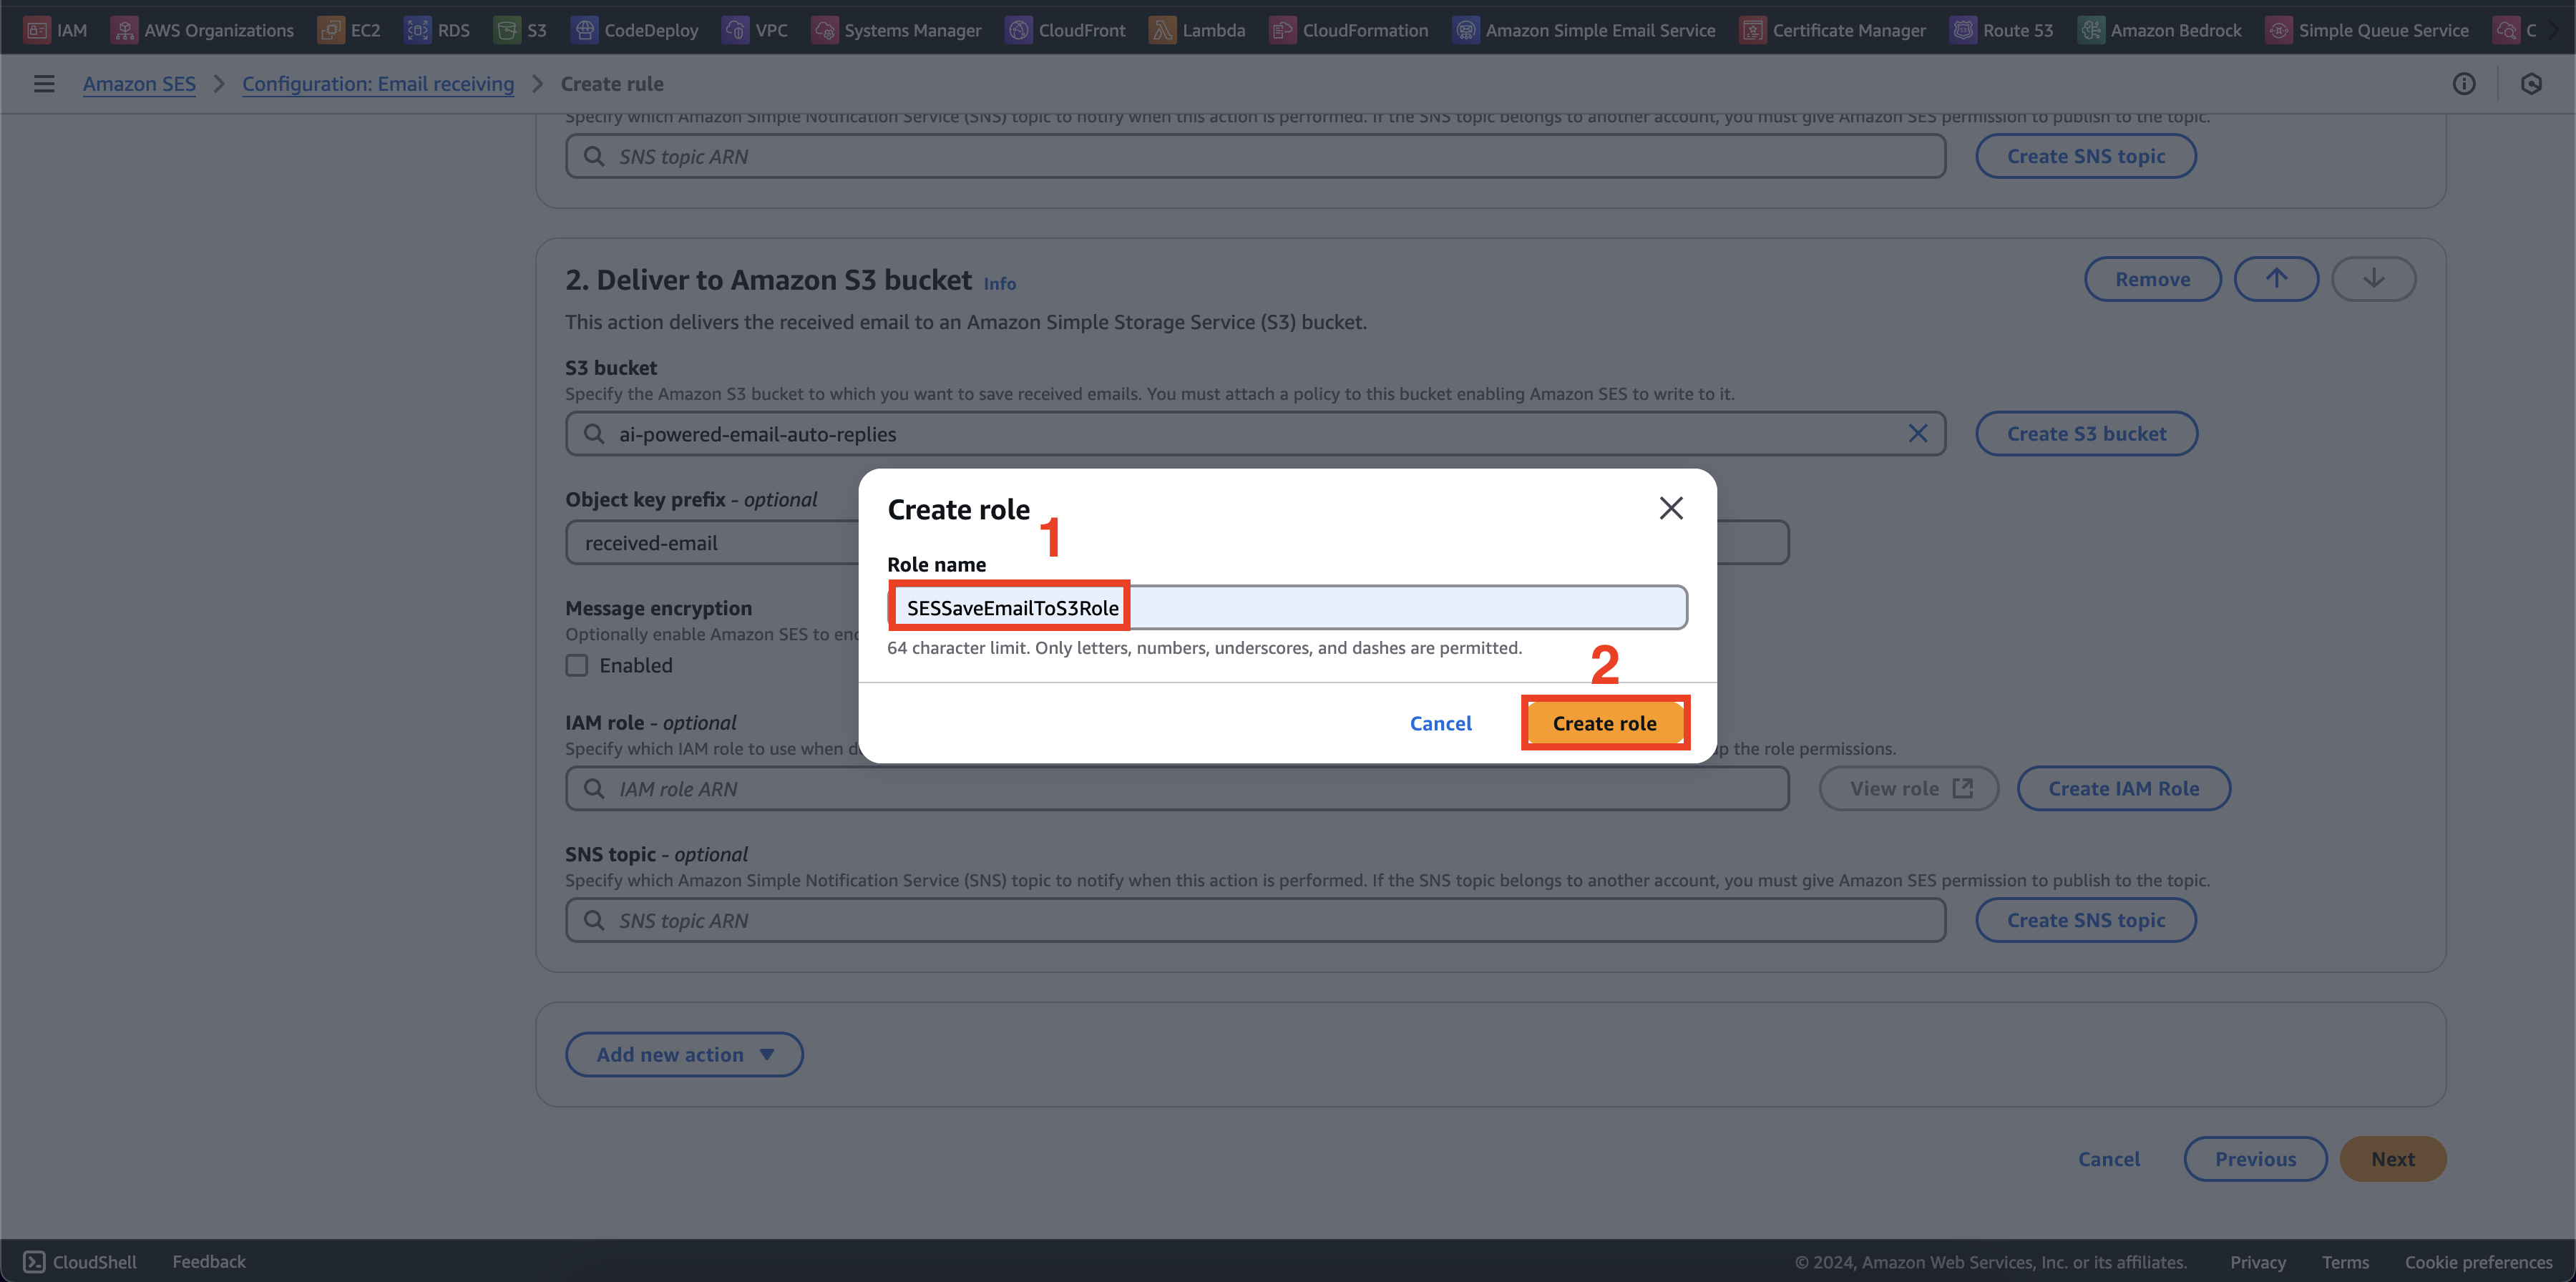The width and height of the screenshot is (2576, 1282).
Task: Open AWS Organizations shortcut icon
Action: (124, 30)
